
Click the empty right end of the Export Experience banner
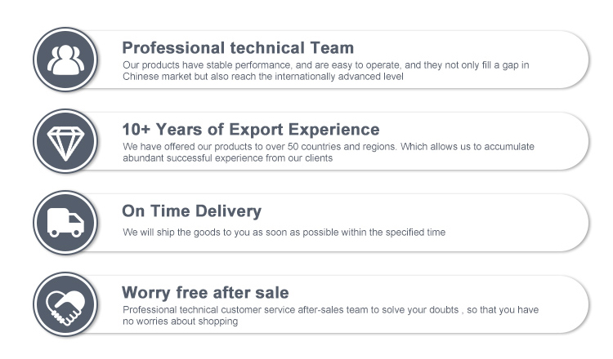[564, 141]
